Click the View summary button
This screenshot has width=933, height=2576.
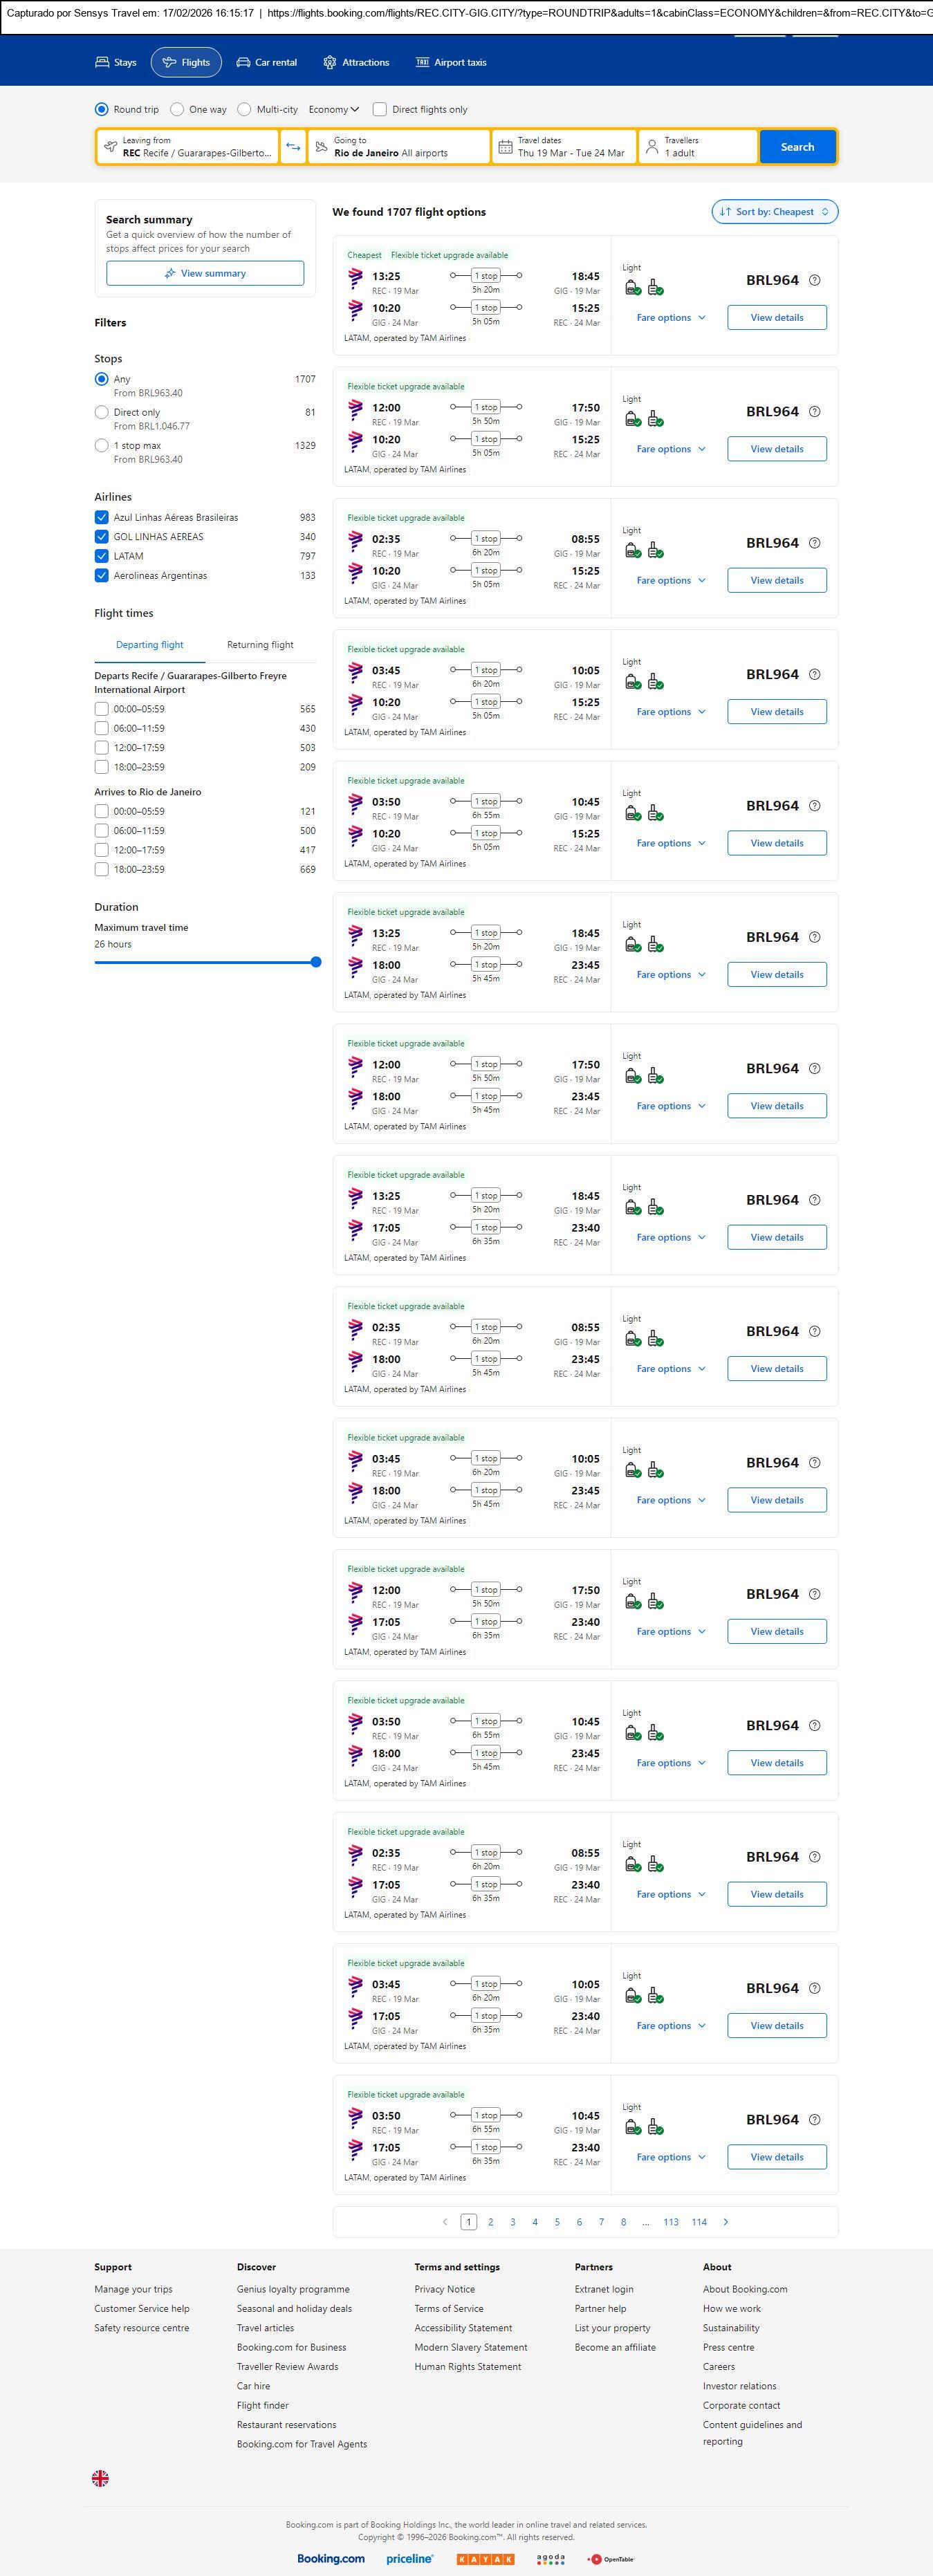pyautogui.click(x=205, y=273)
